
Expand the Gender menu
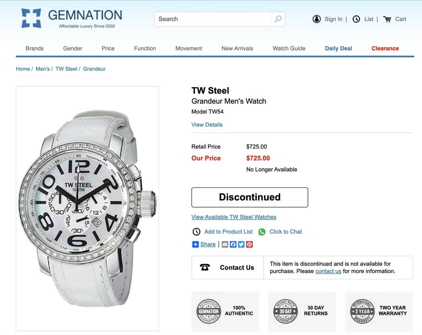[73, 48]
